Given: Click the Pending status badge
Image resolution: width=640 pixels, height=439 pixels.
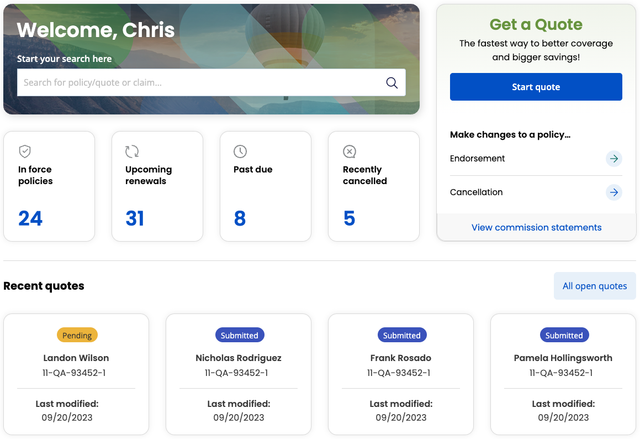Looking at the screenshot, I should [x=77, y=335].
